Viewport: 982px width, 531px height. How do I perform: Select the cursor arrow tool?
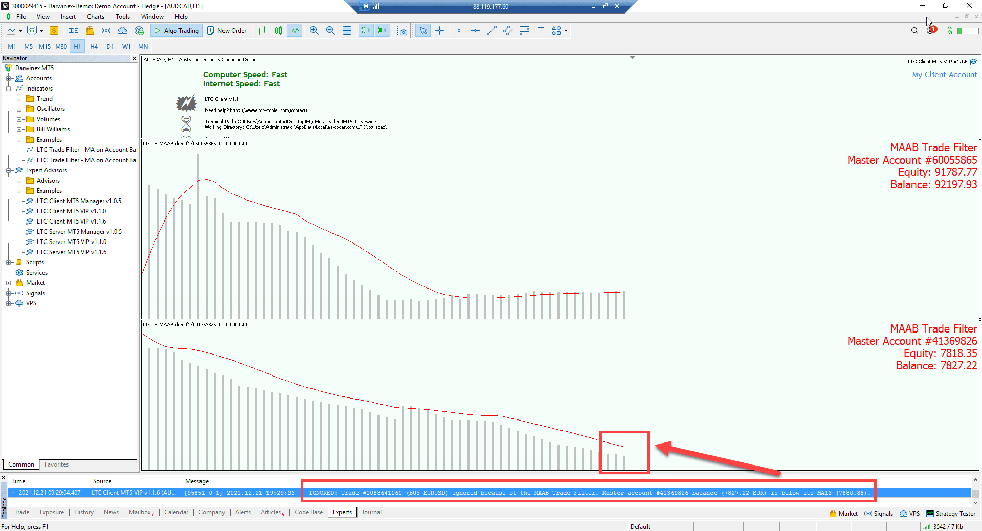[423, 31]
